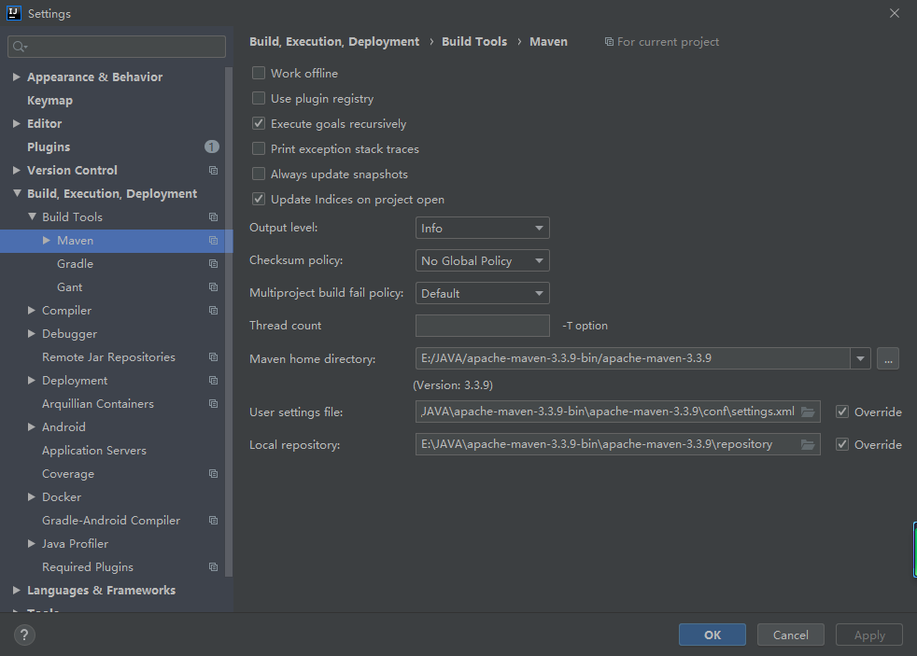Open the Output level dropdown
This screenshot has width=917, height=656.
(483, 228)
